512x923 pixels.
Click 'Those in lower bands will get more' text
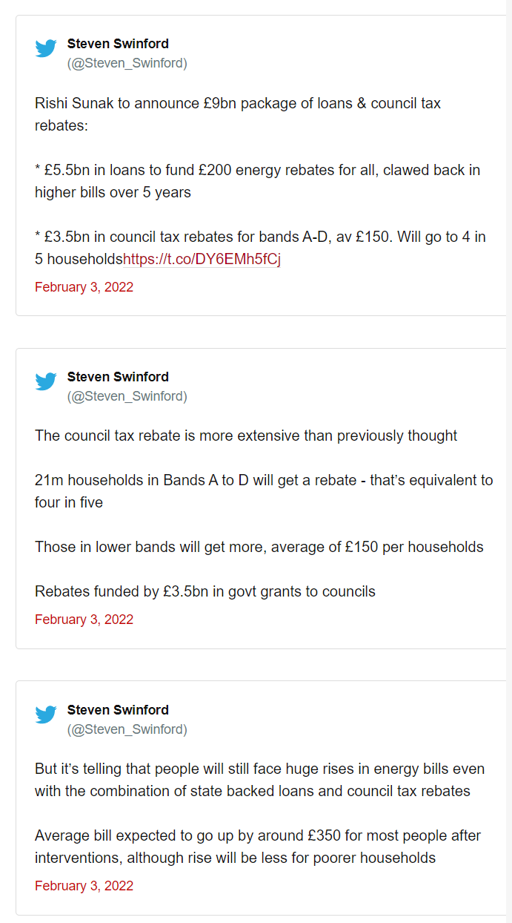[259, 547]
